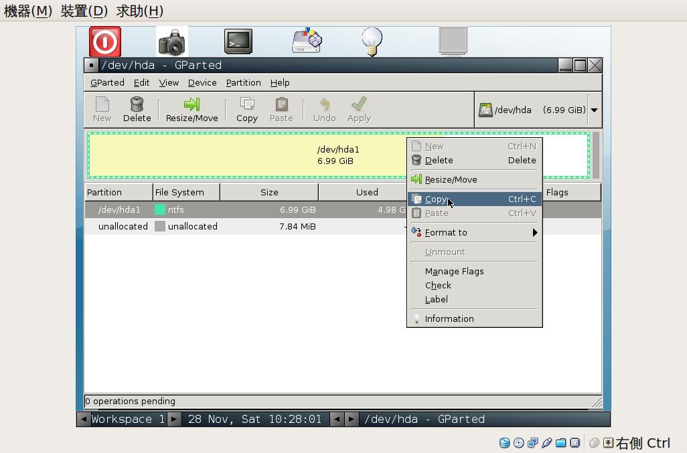687x453 pixels.
Task: Open the GParted disk desktop icon
Action: (307, 41)
